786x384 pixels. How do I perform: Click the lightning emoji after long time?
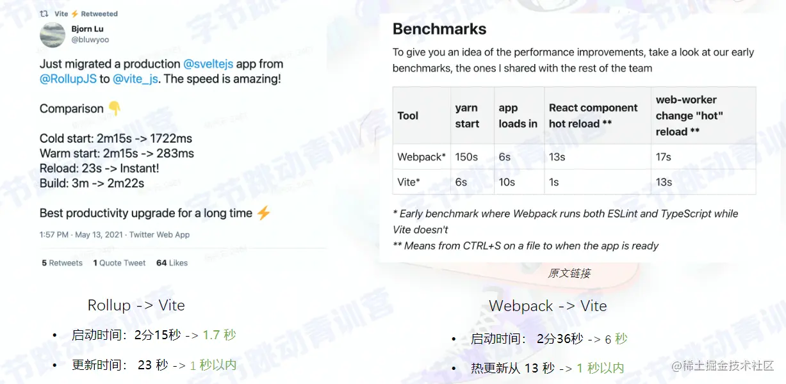coord(263,213)
